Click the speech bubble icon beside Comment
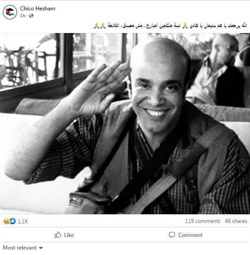This screenshot has height=255, width=250. tap(172, 235)
